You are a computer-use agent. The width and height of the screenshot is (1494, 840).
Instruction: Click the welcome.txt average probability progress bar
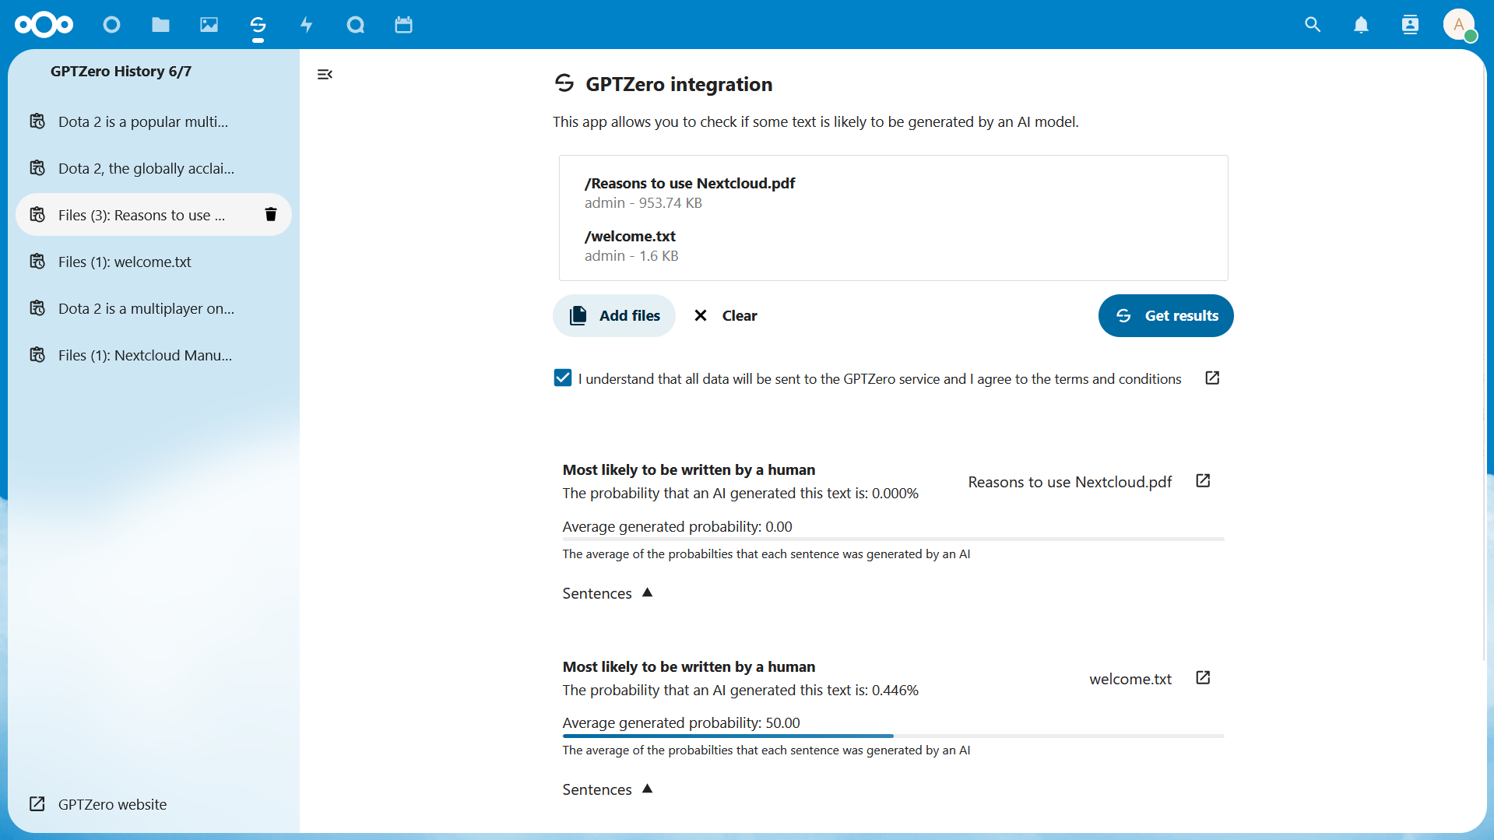coord(893,736)
